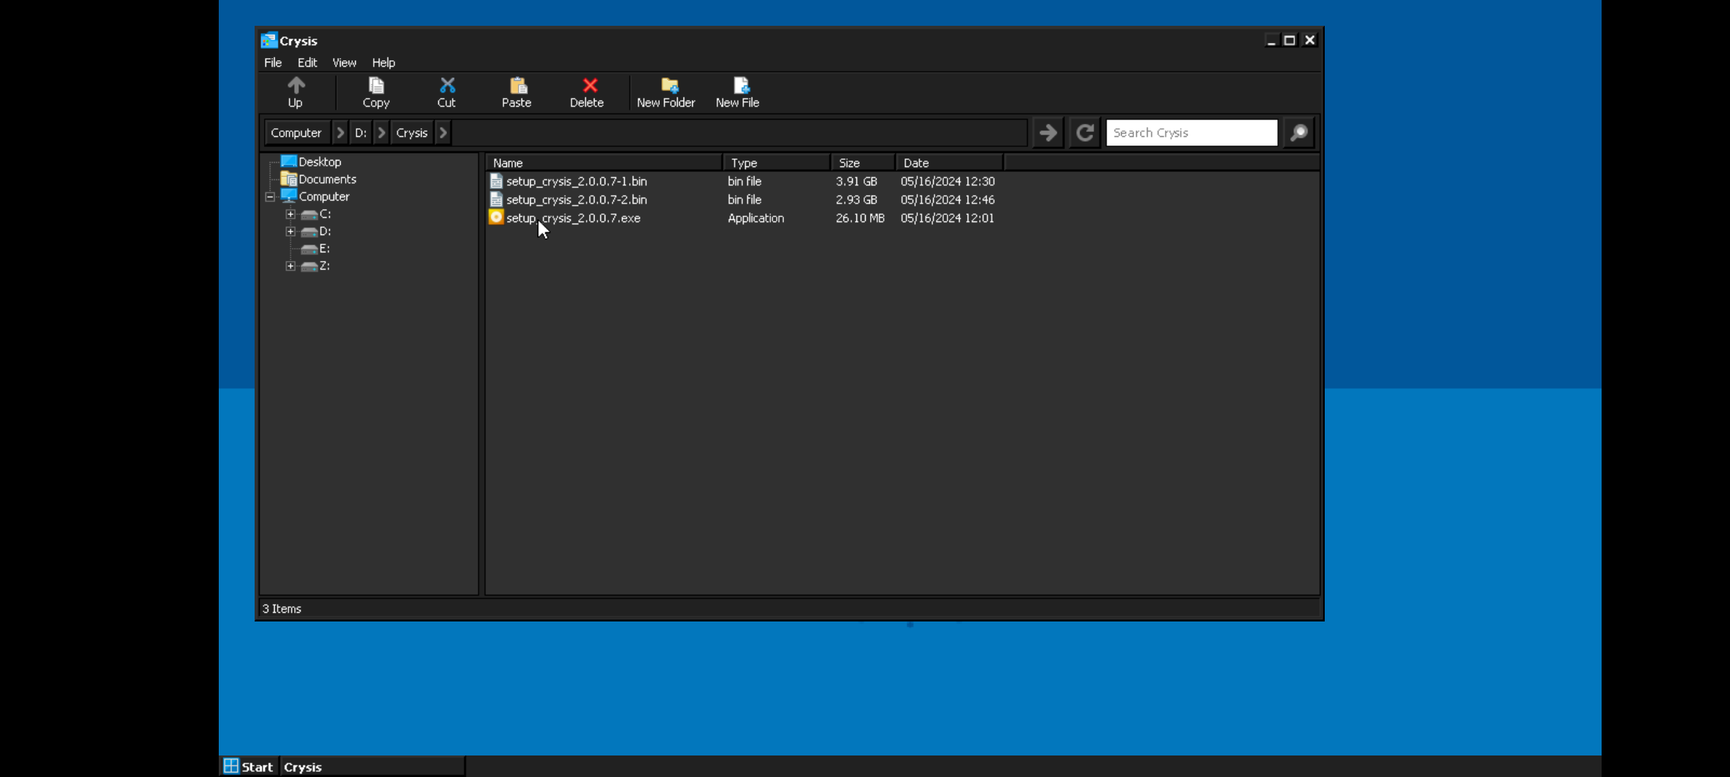1730x777 pixels.
Task: Minimize the Crysis window
Action: coord(1271,40)
